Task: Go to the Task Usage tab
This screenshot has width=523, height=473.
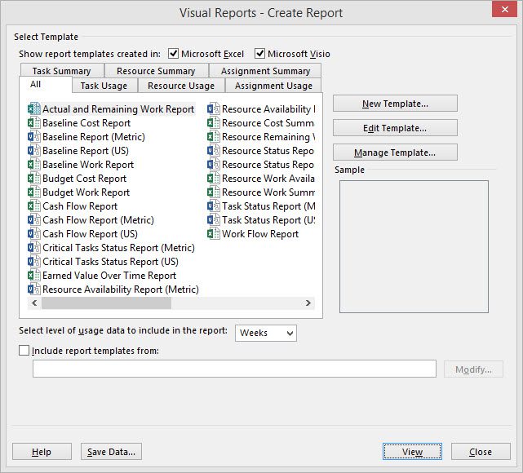Action: [x=104, y=86]
